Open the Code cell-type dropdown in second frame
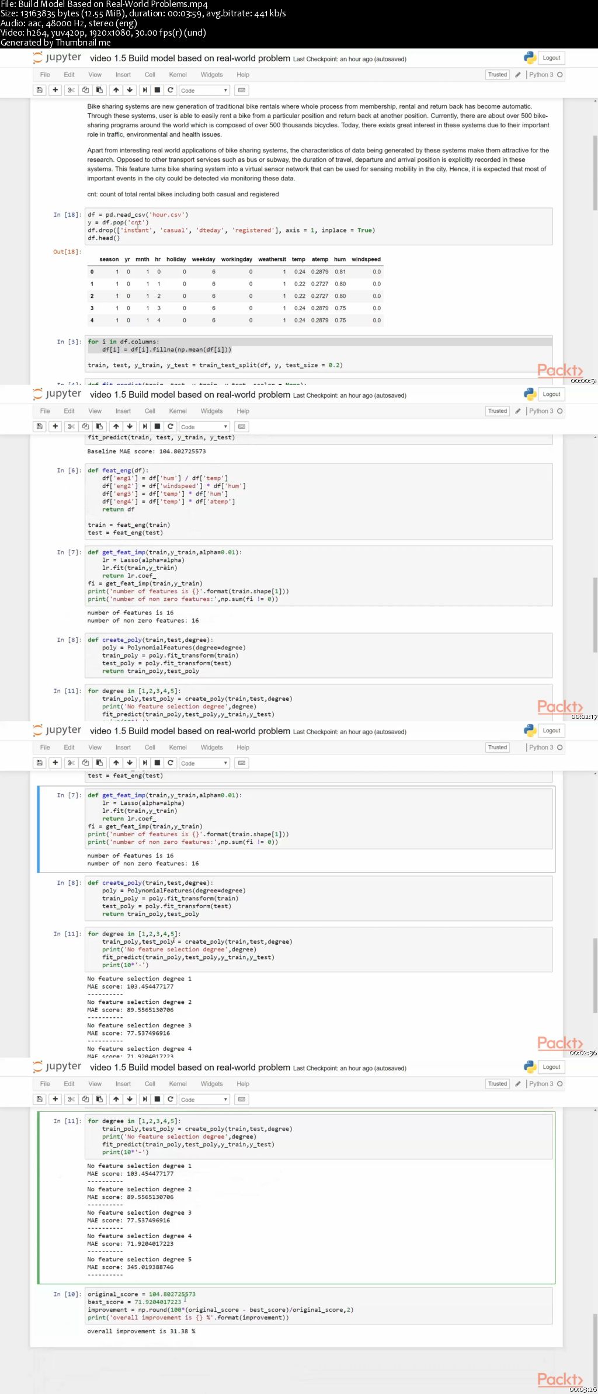The image size is (598, 1394). click(x=204, y=427)
